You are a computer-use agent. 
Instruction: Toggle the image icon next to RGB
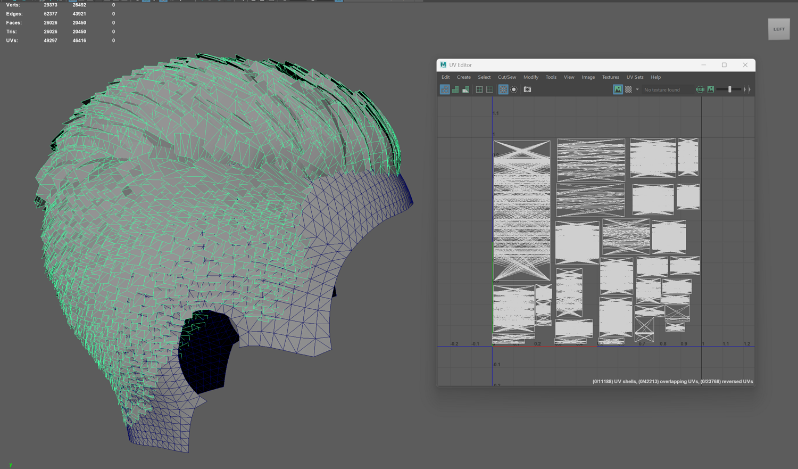coord(711,89)
